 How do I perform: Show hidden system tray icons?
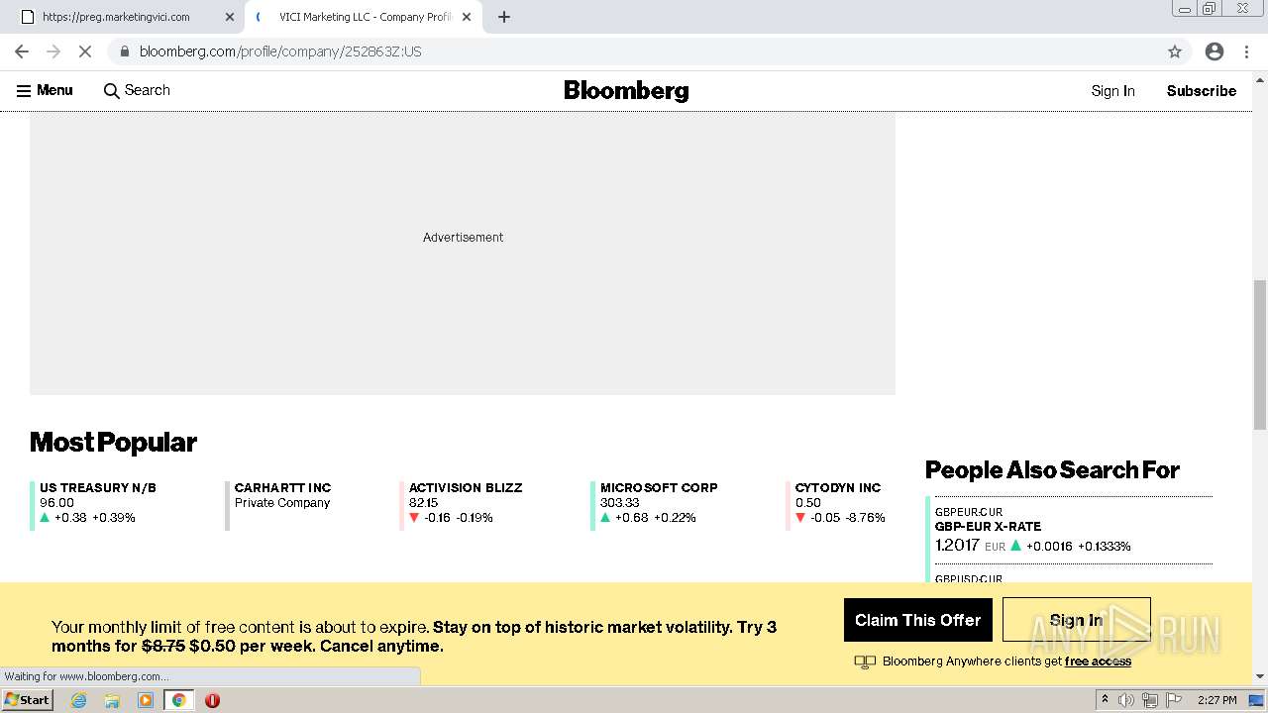pyautogui.click(x=1105, y=700)
